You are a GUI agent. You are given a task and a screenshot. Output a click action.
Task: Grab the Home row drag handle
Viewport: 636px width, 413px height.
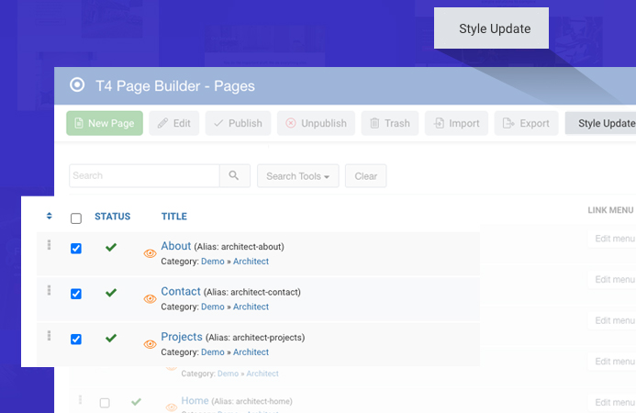81,399
